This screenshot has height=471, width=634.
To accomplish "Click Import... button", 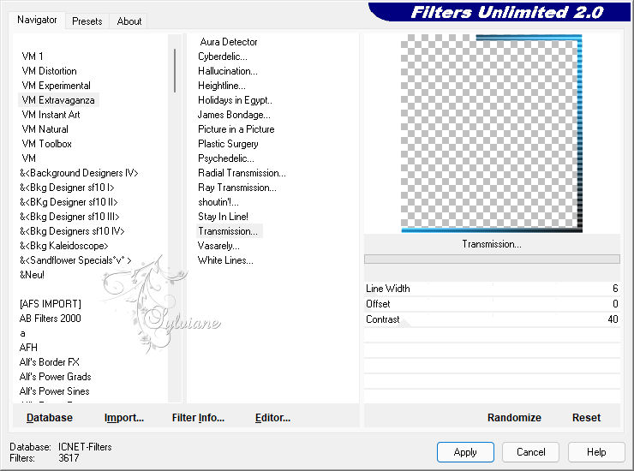I will click(x=124, y=418).
